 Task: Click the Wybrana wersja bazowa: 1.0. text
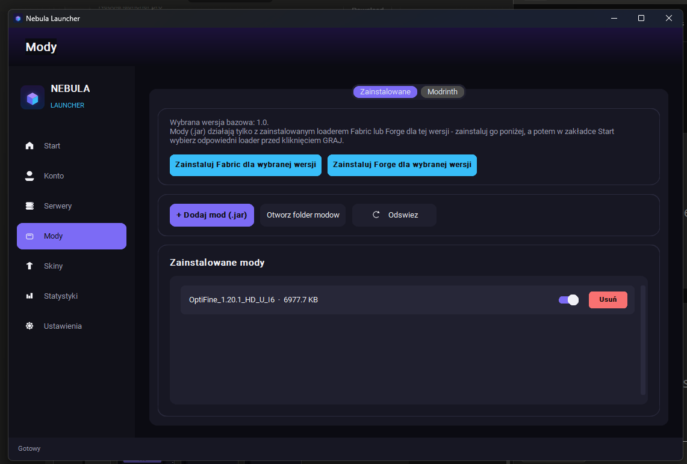[x=219, y=123]
